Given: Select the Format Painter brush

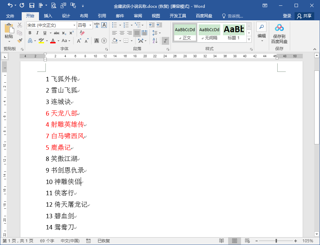Looking at the screenshot, I should pyautogui.click(x=20, y=41).
